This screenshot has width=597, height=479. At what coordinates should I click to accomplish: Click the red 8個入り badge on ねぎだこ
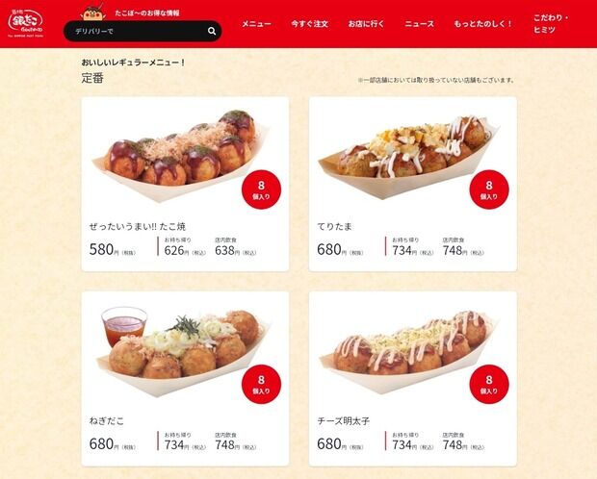pyautogui.click(x=261, y=384)
